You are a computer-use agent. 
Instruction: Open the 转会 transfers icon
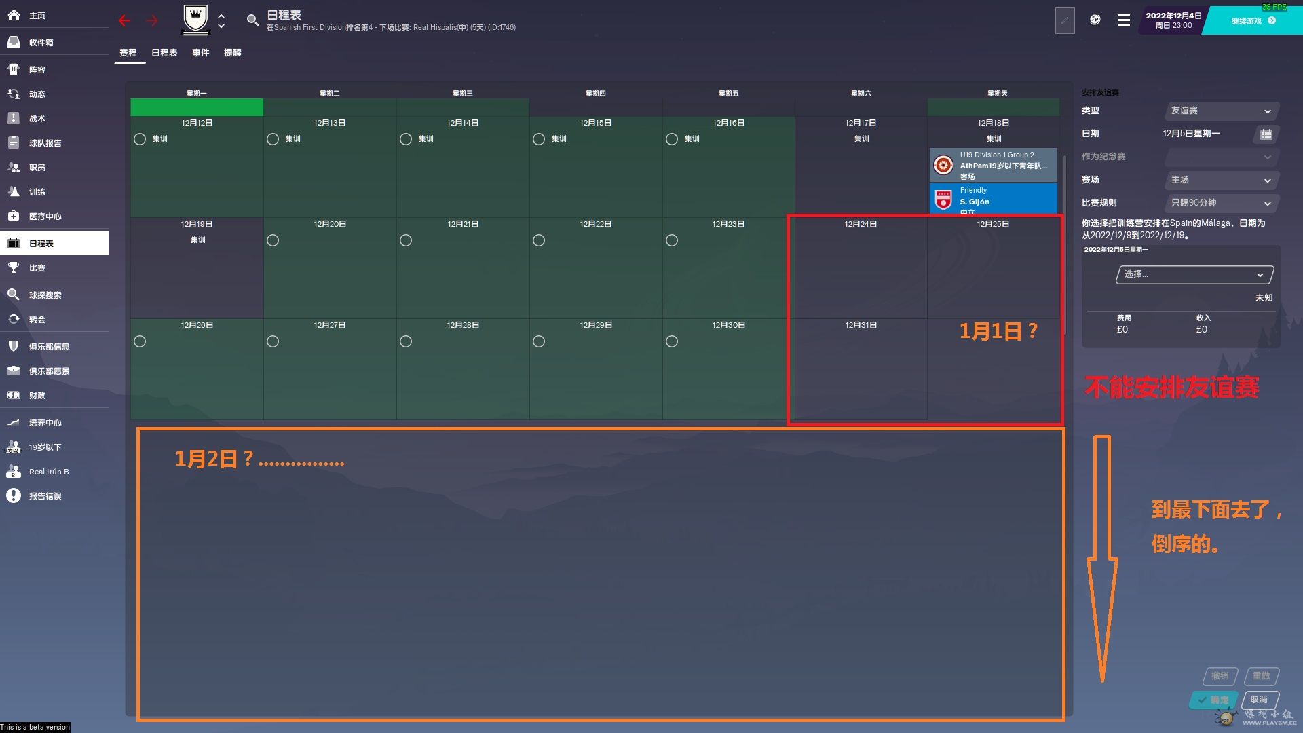click(14, 319)
